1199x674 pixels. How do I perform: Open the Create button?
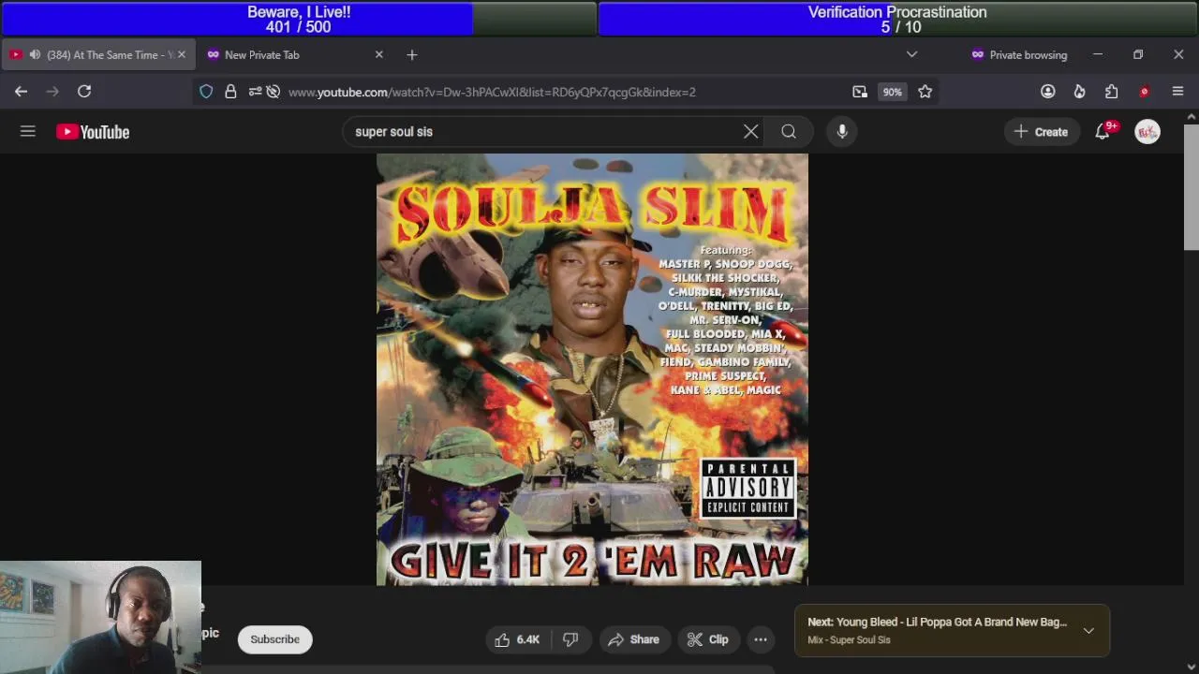click(1041, 132)
